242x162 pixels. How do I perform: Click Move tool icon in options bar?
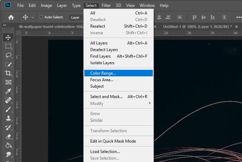(25, 17)
